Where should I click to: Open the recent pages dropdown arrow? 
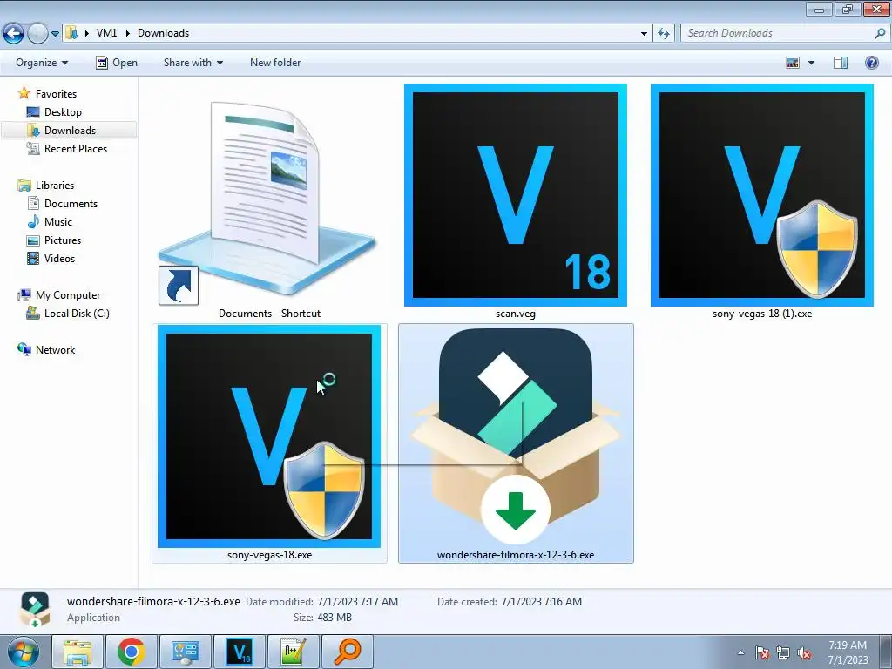pyautogui.click(x=55, y=34)
